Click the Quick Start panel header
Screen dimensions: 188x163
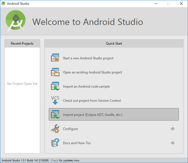(x=114, y=44)
